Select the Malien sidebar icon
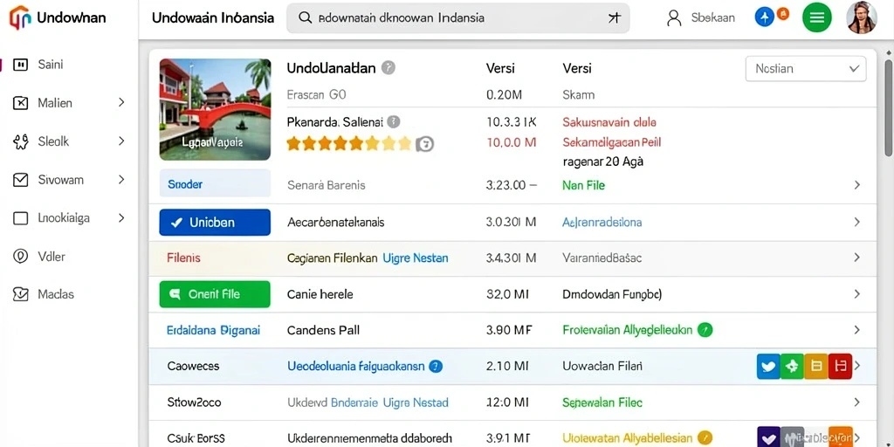Viewport: 894px width, 447px height. [20, 103]
